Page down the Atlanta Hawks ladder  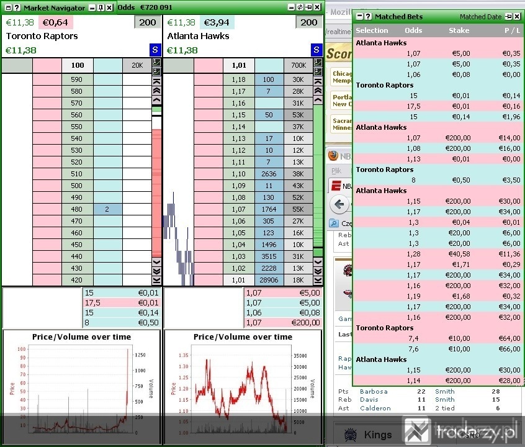pyautogui.click(x=318, y=271)
